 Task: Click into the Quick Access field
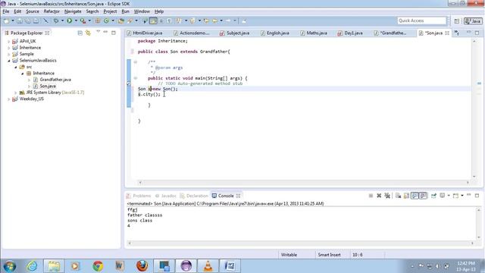tap(422, 20)
